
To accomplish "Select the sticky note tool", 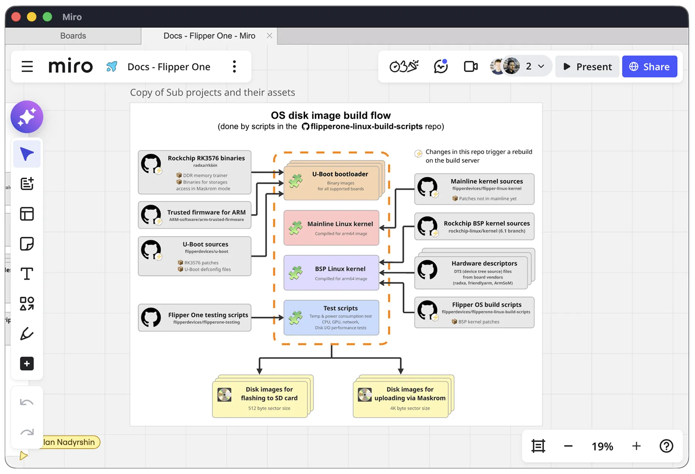I will [x=27, y=244].
